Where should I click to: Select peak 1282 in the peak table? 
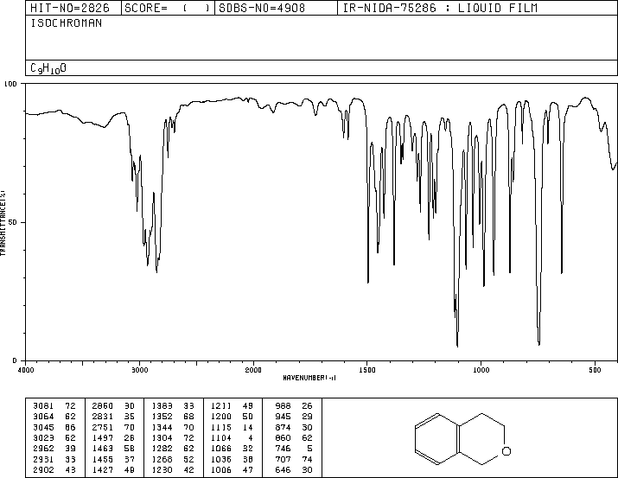pyautogui.click(x=162, y=449)
